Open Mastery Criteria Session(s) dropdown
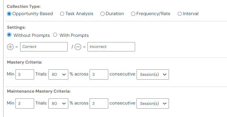This screenshot has height=117, width=227. [153, 74]
